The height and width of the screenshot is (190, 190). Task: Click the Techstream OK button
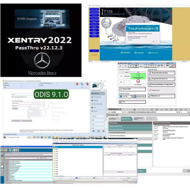[x=154, y=41]
